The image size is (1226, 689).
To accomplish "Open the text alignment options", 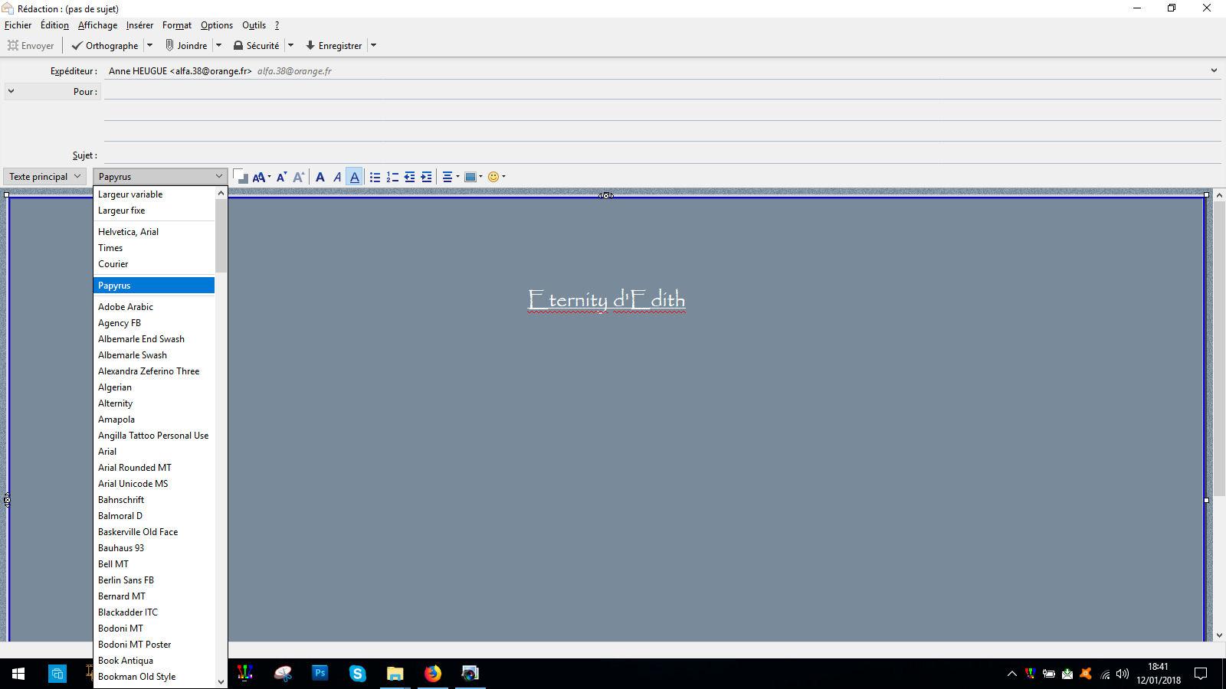I will point(451,177).
